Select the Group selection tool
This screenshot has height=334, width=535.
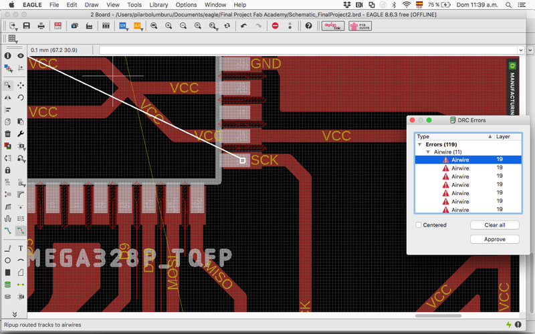(7, 86)
